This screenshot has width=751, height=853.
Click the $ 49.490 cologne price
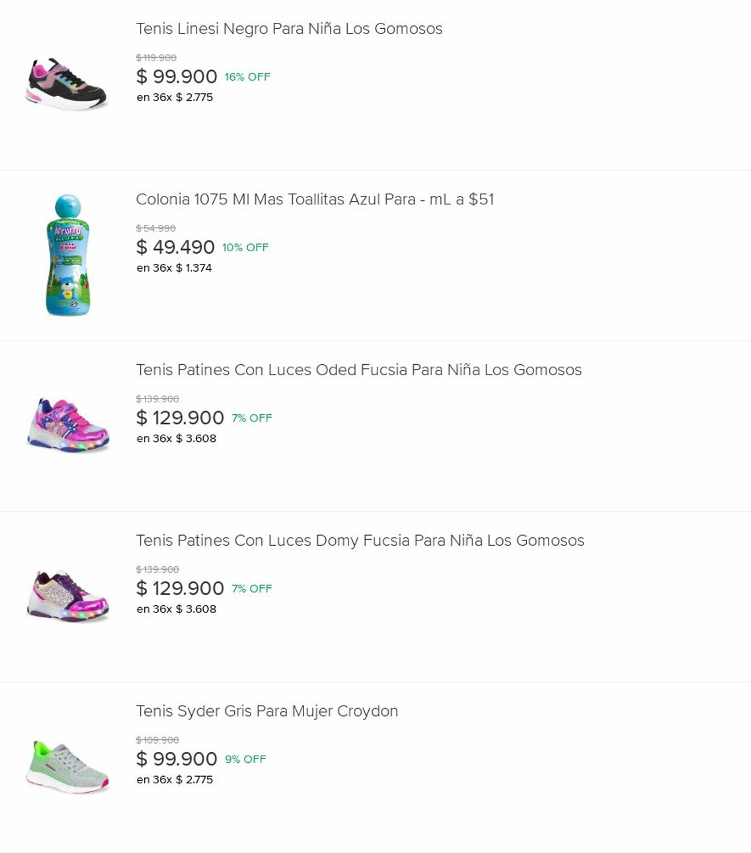pyautogui.click(x=175, y=247)
